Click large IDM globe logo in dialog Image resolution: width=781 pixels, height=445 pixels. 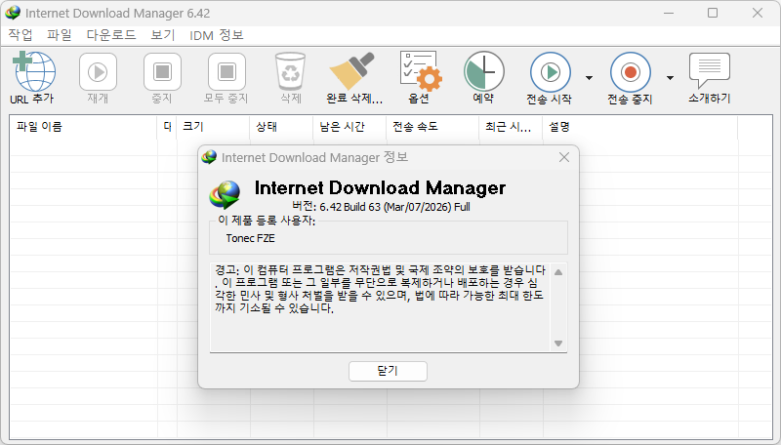pyautogui.click(x=225, y=194)
